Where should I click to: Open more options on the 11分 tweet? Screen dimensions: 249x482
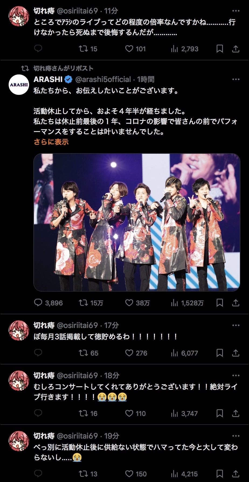pos(236,11)
